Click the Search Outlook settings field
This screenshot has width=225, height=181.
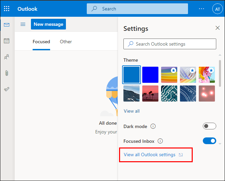(170, 44)
